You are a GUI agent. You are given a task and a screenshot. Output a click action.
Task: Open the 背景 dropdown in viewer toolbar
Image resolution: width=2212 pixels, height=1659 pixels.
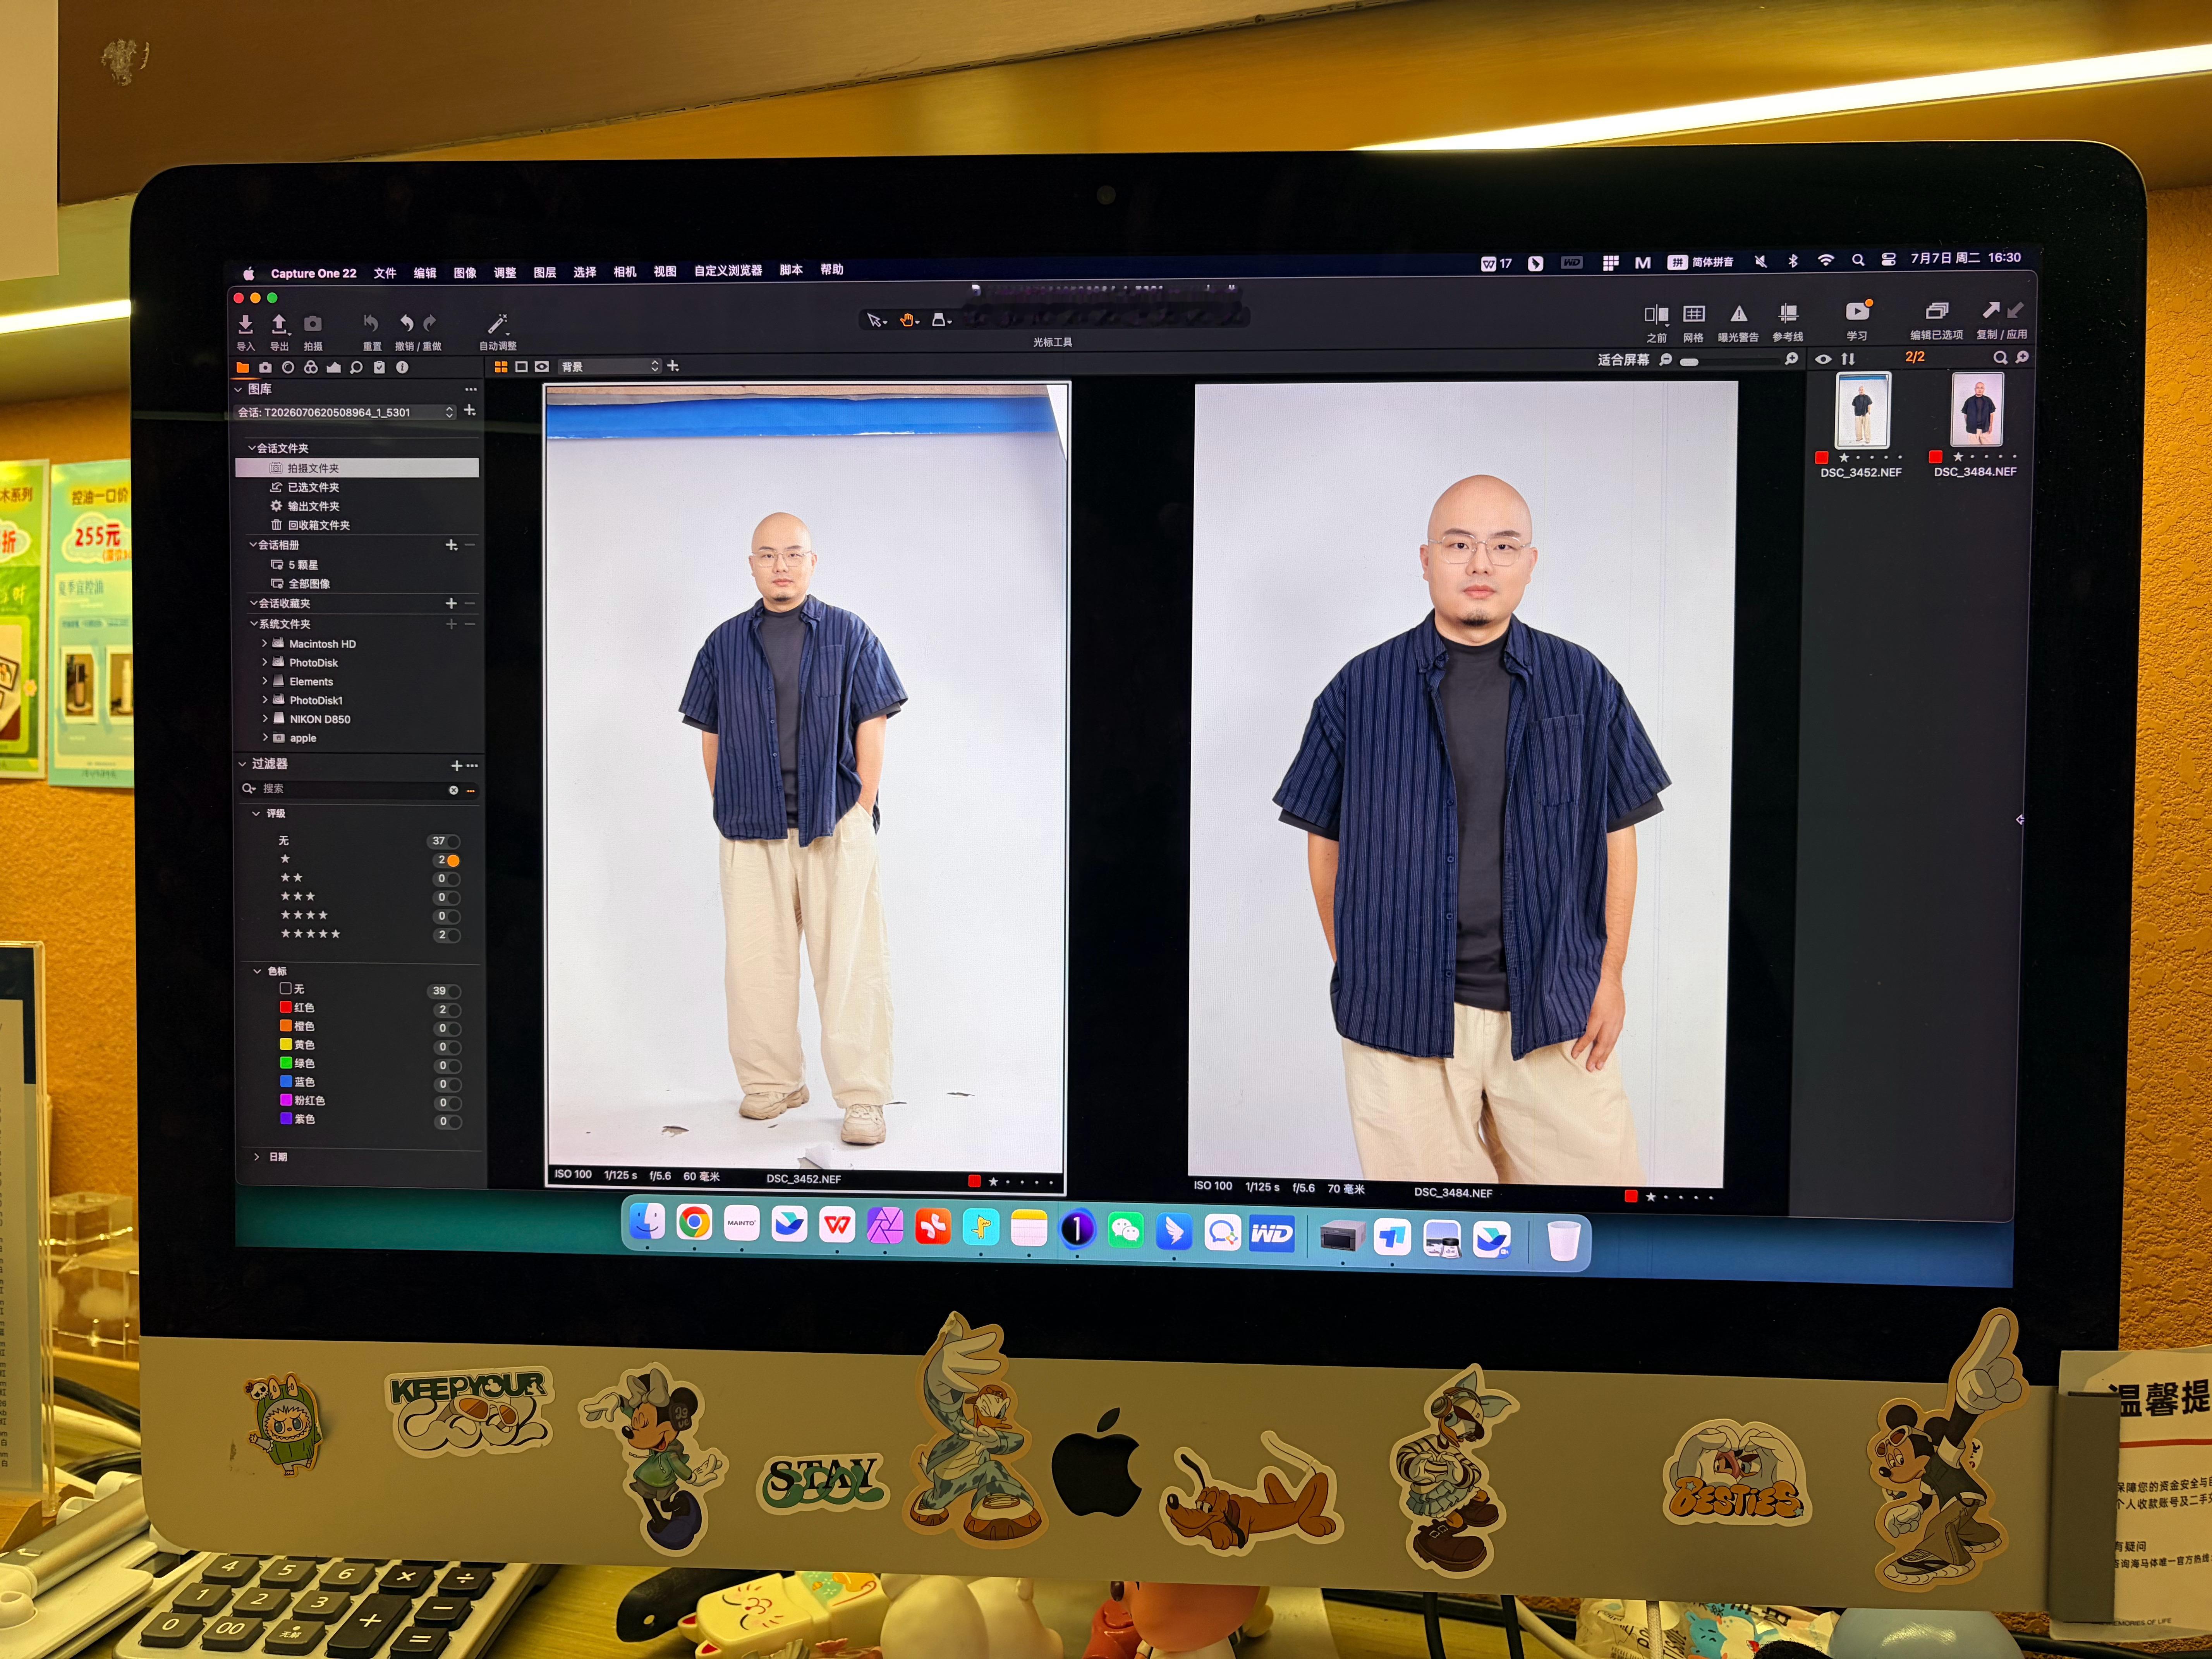(x=610, y=366)
